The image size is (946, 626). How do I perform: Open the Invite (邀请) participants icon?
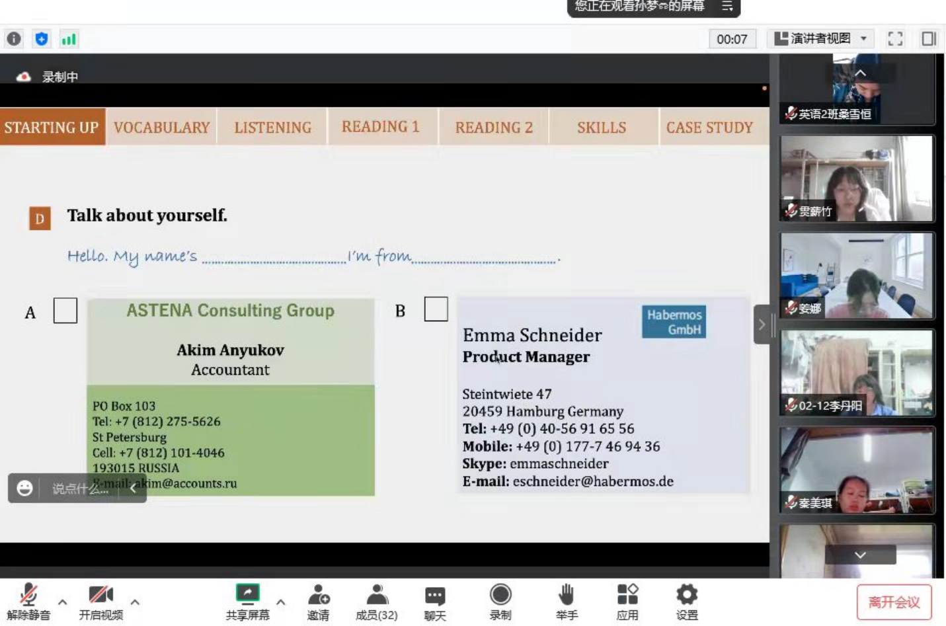coord(318,602)
